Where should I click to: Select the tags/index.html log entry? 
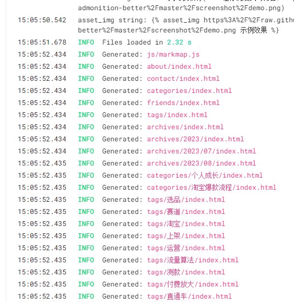coord(177,115)
